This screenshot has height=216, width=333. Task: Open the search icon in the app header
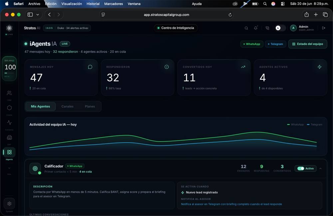click(x=246, y=28)
